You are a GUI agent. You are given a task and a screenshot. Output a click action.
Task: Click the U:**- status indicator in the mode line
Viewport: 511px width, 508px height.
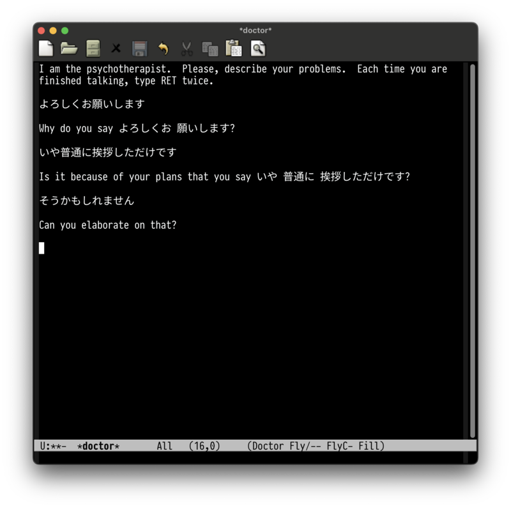(x=53, y=446)
